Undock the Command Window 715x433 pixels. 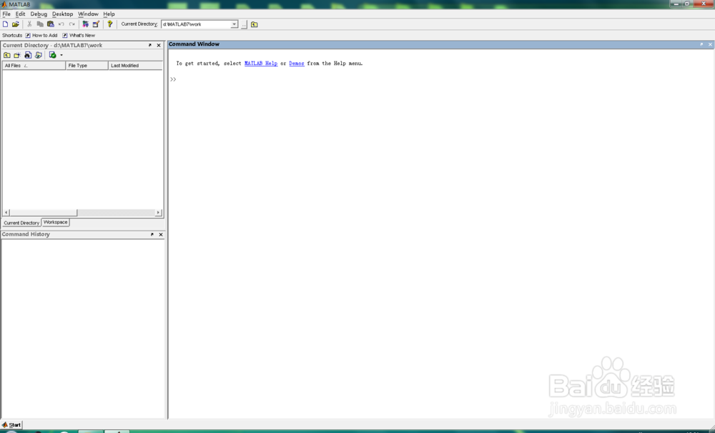tap(701, 44)
